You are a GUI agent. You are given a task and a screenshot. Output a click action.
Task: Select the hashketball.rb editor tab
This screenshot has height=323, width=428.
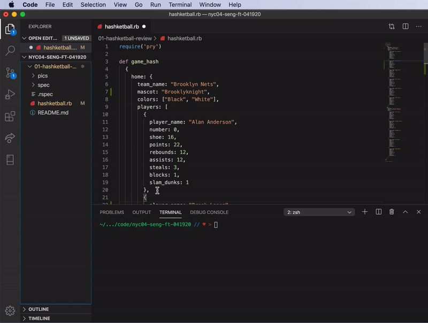(x=122, y=26)
